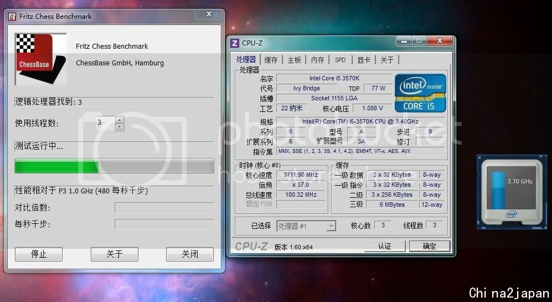Click the 3 x 256 KBytes L2 cache value
The height and width of the screenshot is (302, 552).
tap(392, 194)
